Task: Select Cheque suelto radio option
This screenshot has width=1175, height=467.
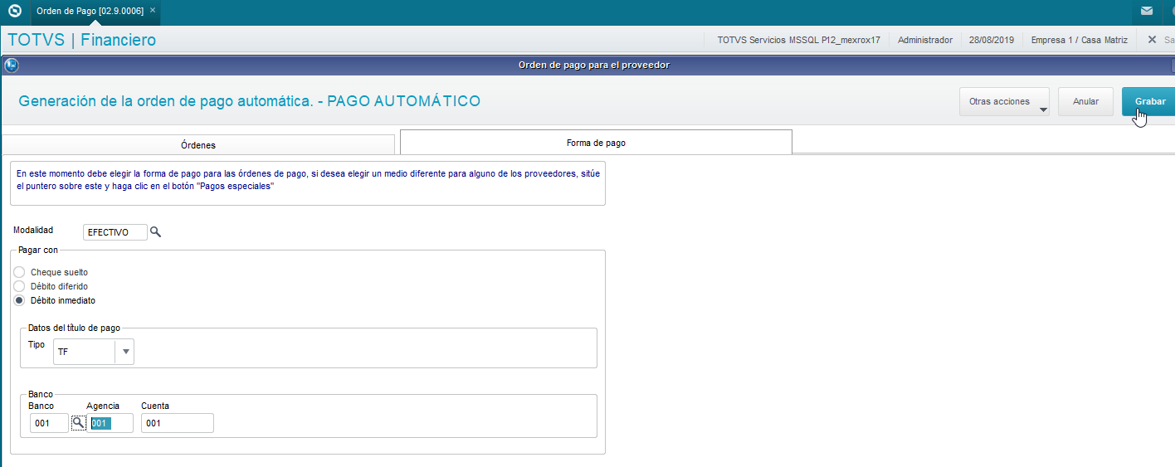Action: click(19, 272)
